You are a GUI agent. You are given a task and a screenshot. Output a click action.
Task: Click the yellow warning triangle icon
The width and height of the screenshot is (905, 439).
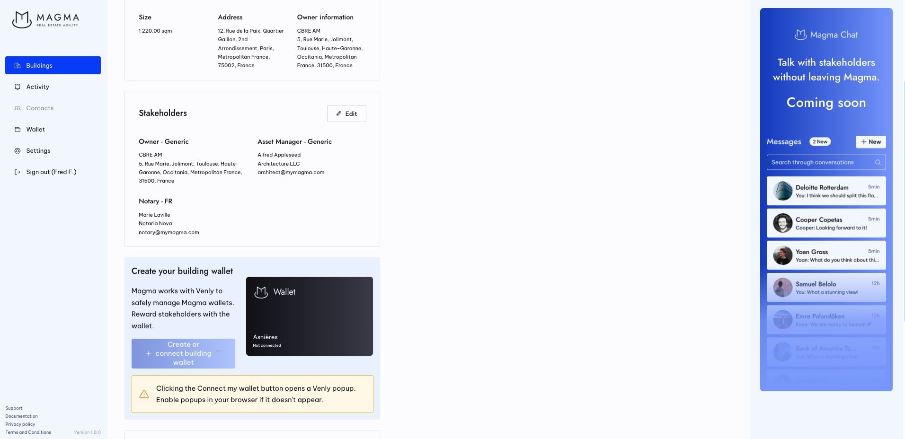[144, 394]
